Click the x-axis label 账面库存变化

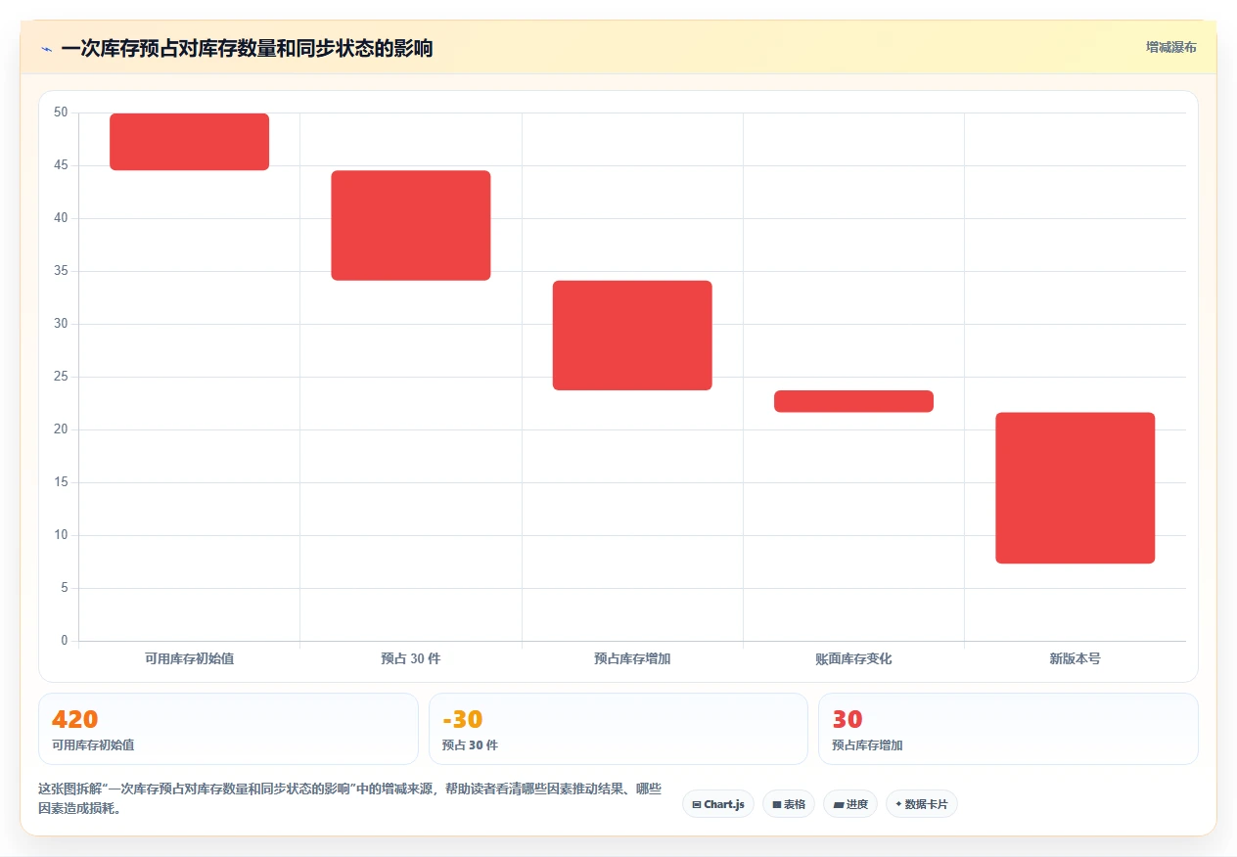(853, 658)
